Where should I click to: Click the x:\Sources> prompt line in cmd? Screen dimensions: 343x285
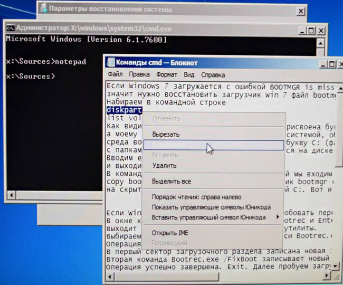[x=31, y=76]
